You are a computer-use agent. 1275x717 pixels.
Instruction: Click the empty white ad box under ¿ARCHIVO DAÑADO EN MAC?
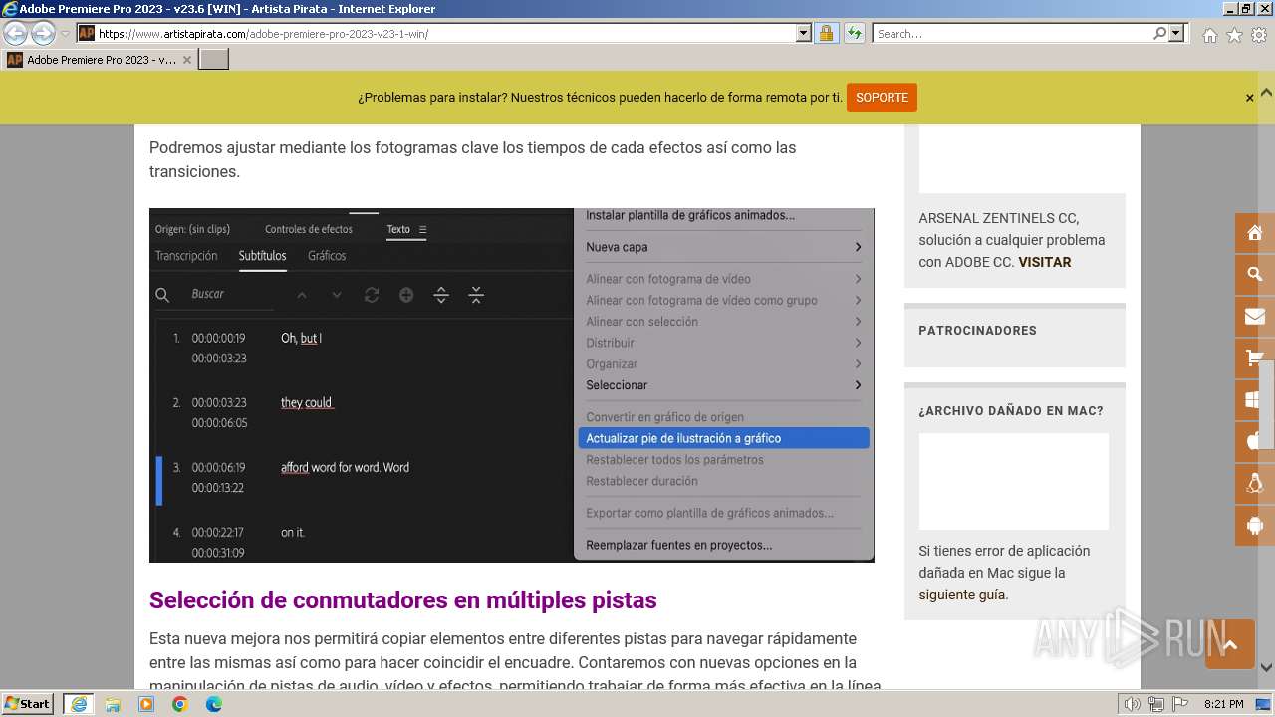pos(1013,481)
